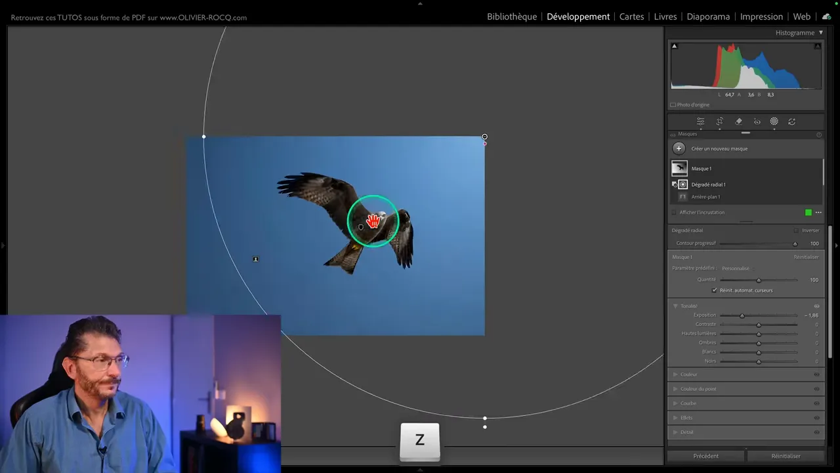The width and height of the screenshot is (840, 473).
Task: Uncheck Réinit. automat. curseurs
Action: [x=715, y=290]
